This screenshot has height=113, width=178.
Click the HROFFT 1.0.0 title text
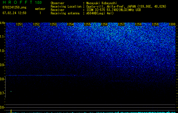coord(22,2)
